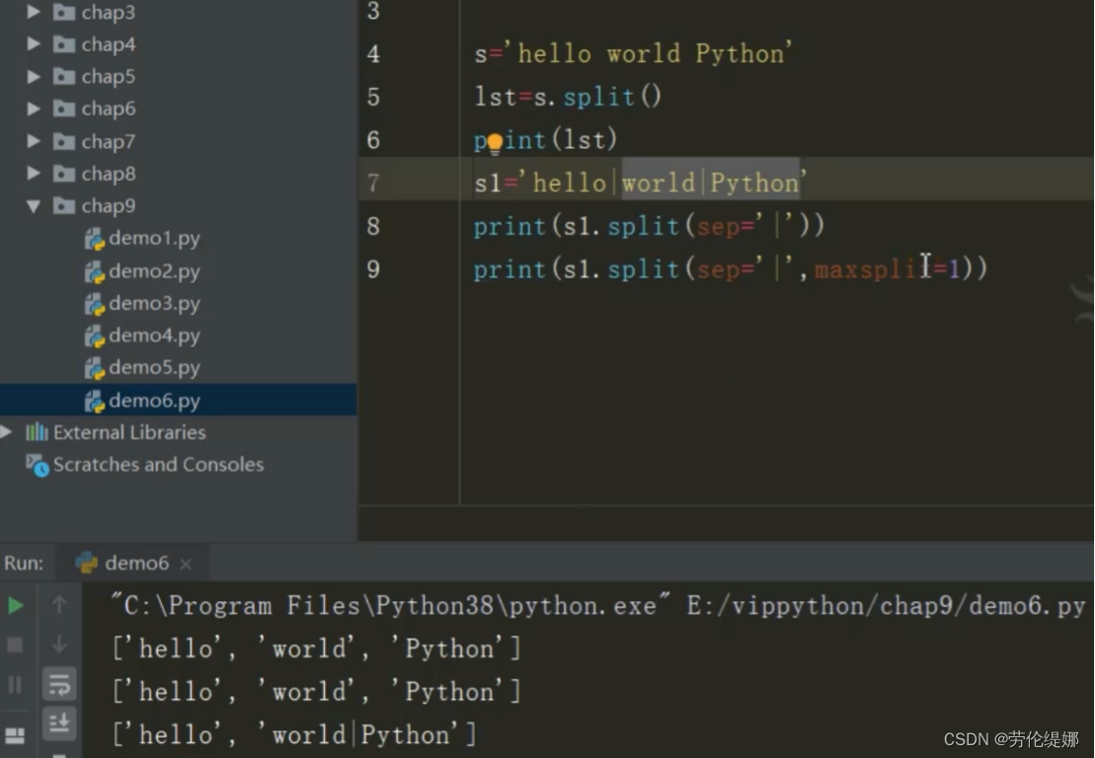
Task: Select the chap8 folder icon
Action: (64, 173)
